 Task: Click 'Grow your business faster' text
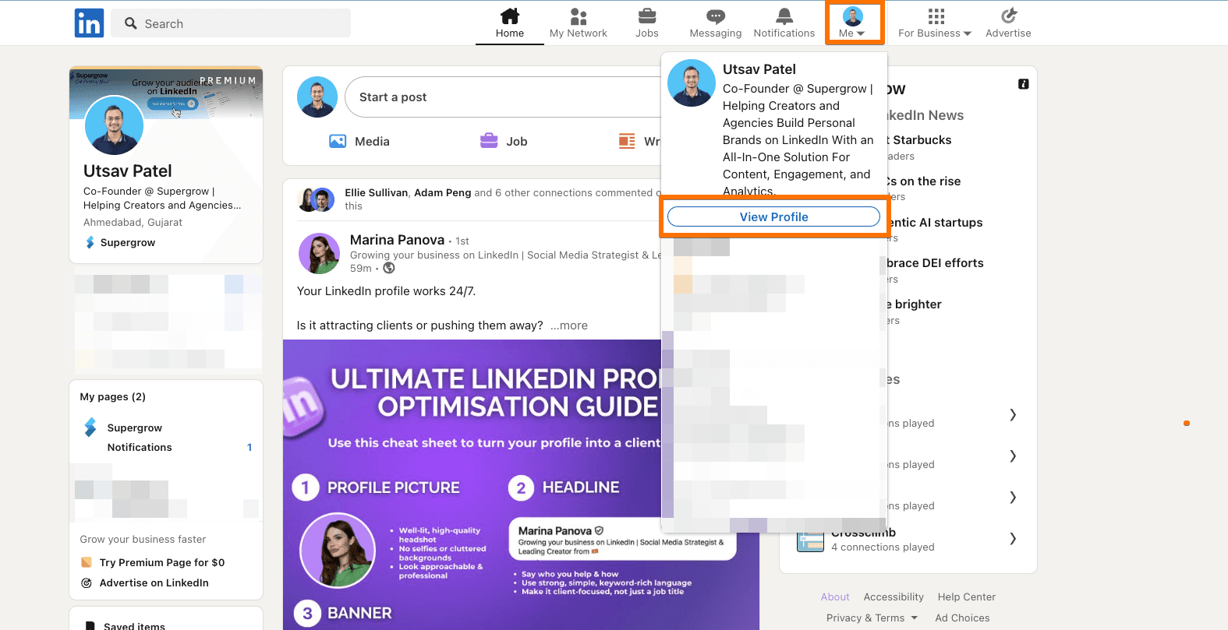click(143, 540)
